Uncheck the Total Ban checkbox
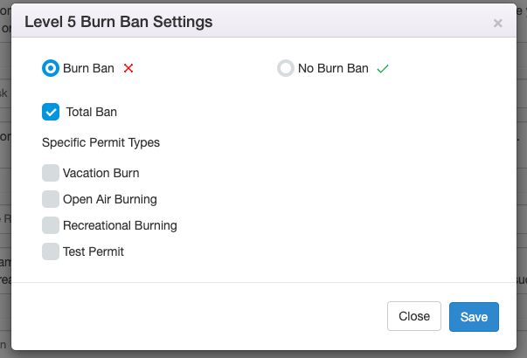 [51, 112]
